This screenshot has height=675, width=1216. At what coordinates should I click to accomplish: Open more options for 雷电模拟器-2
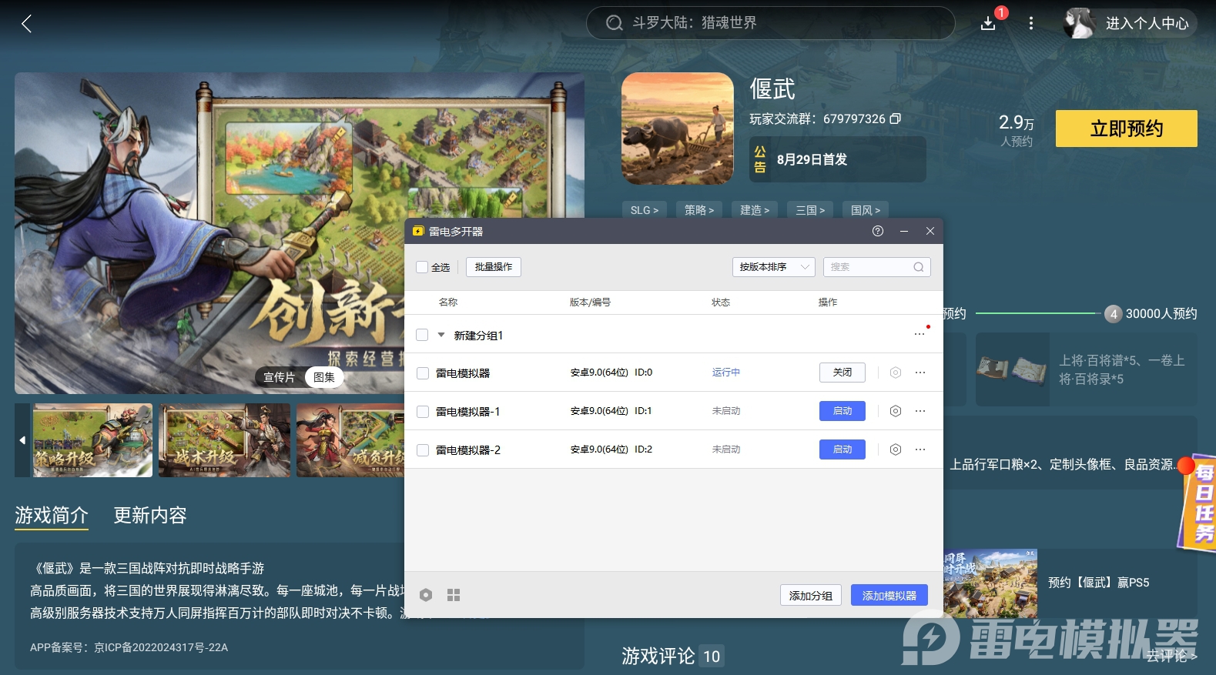(x=920, y=449)
